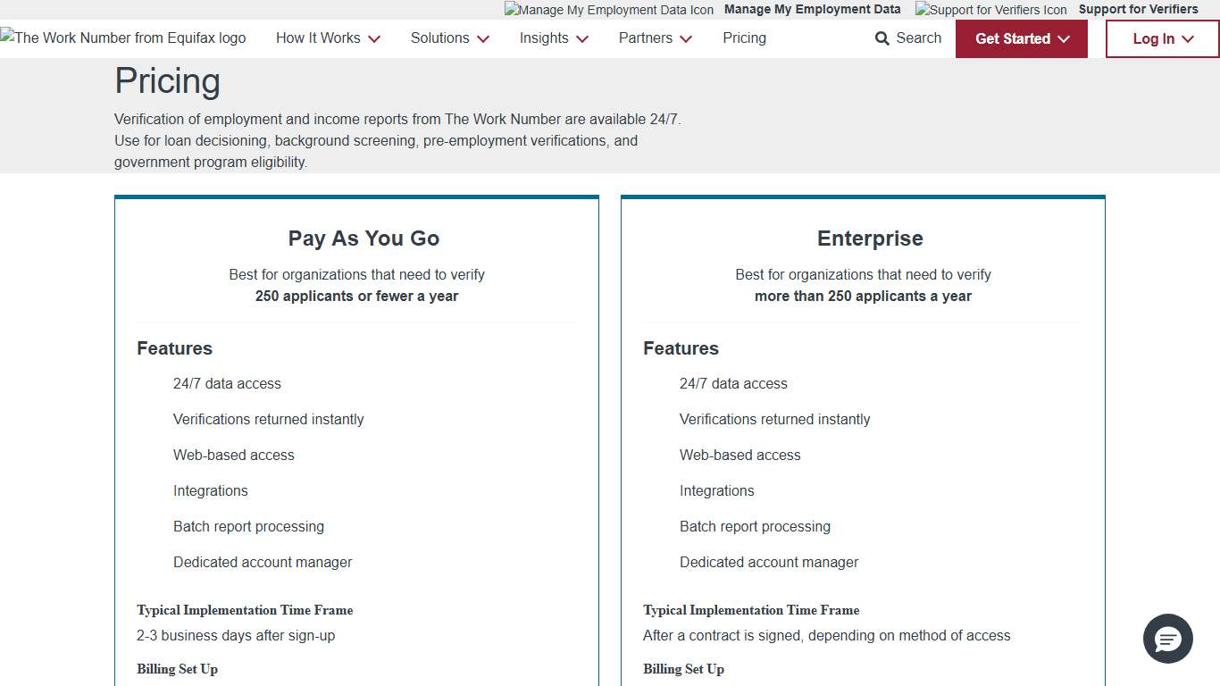Image resolution: width=1220 pixels, height=686 pixels.
Task: Select the Pricing menu item
Action: [744, 38]
